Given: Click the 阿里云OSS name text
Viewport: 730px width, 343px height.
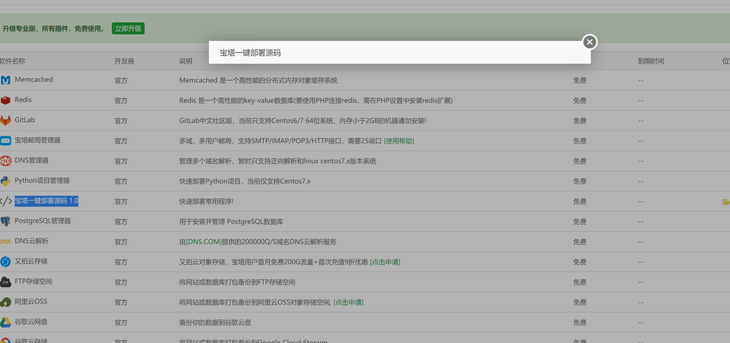Looking at the screenshot, I should [x=31, y=301].
